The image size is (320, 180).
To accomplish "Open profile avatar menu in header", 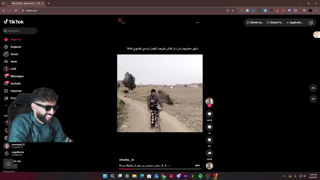I will click(x=310, y=22).
